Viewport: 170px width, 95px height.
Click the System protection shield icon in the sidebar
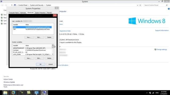coord(2,21)
